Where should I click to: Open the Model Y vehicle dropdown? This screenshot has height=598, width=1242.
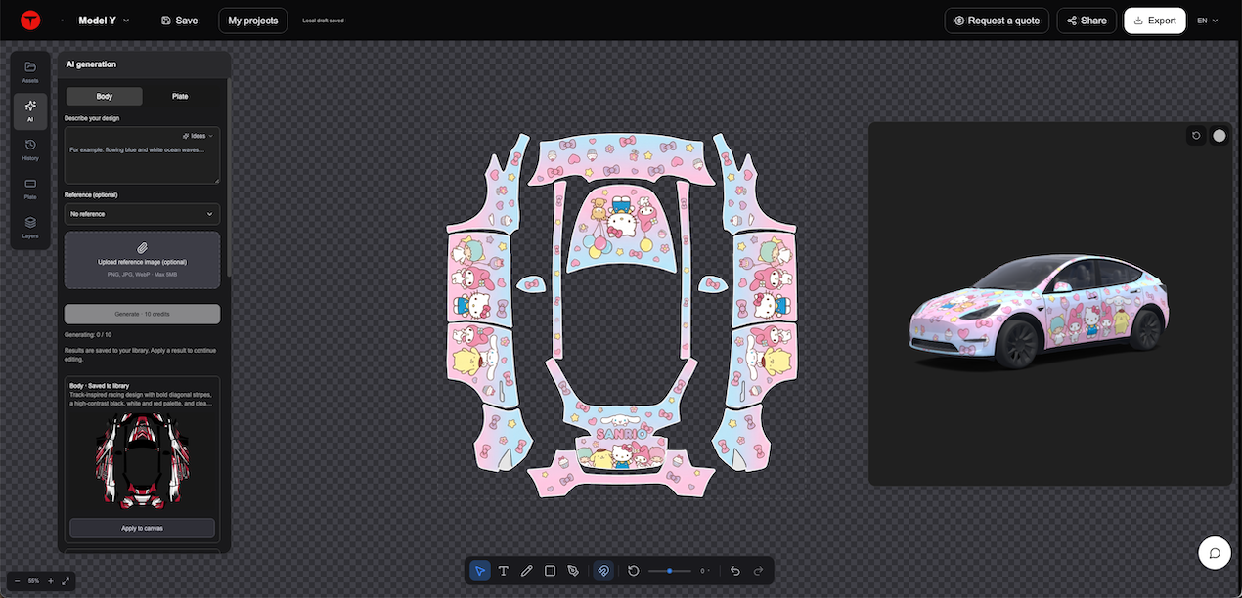coord(105,21)
